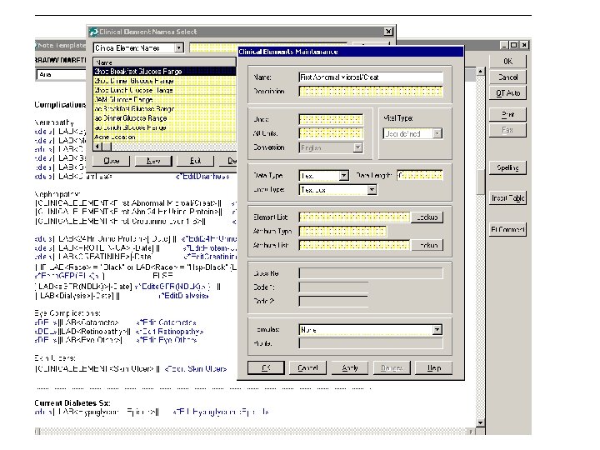Screen dimensions: 600x450
Task: Click the Alt Units input field
Action: point(331,133)
